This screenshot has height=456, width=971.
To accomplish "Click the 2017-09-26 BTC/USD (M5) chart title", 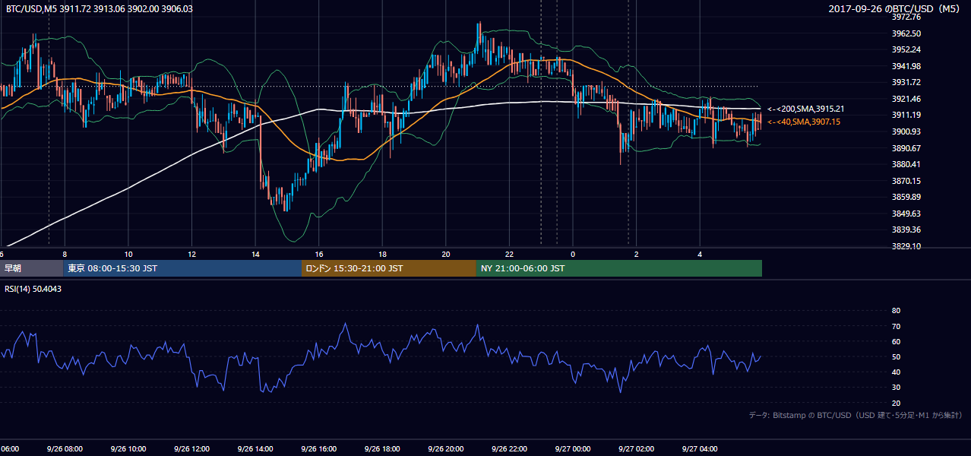I will 895,8.
